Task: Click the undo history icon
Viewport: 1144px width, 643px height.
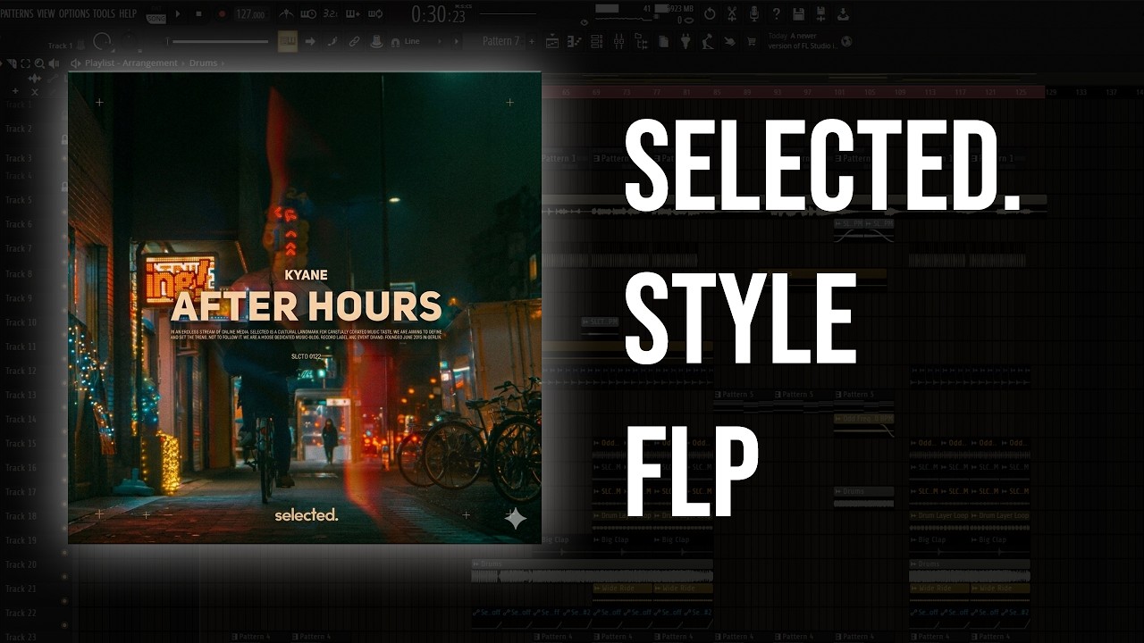Action: (710, 14)
